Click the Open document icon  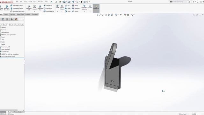[60, 2]
